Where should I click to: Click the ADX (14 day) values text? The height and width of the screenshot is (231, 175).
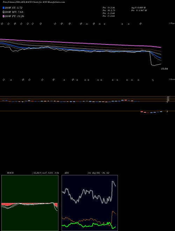pyautogui.click(x=98, y=173)
